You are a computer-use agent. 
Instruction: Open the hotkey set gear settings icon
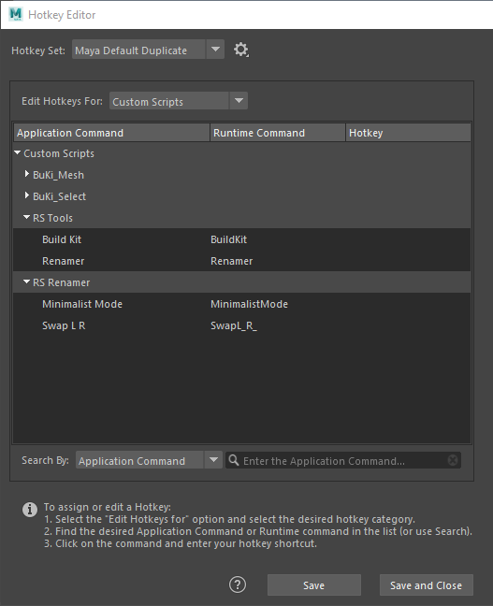tap(241, 50)
